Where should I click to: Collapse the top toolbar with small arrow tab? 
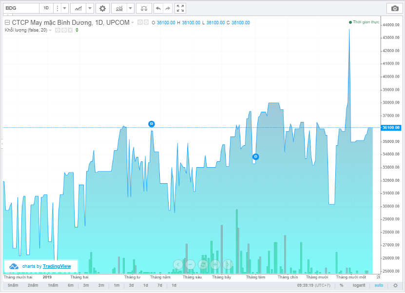[x=7, y=15]
